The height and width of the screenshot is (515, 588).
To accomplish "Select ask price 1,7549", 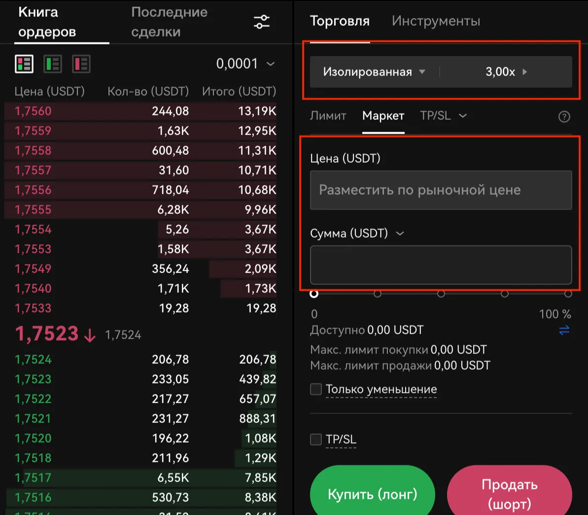I will coord(33,269).
